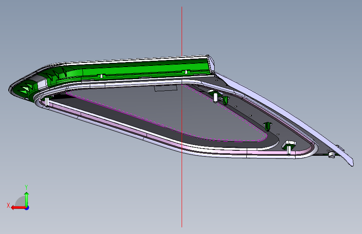Select the white clip at the far right edge

pos(332,154)
